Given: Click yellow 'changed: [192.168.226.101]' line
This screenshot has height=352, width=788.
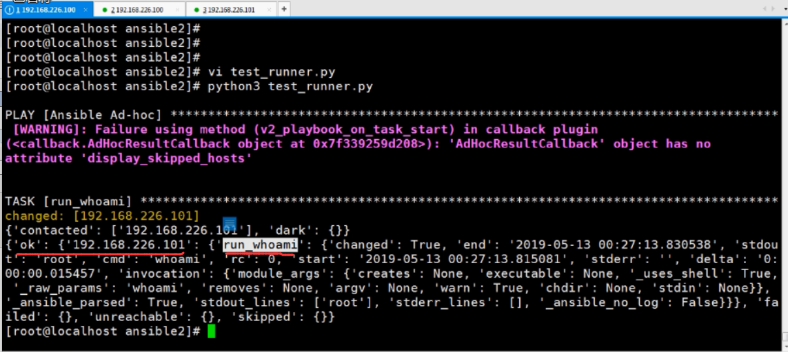Looking at the screenshot, I should (102, 216).
